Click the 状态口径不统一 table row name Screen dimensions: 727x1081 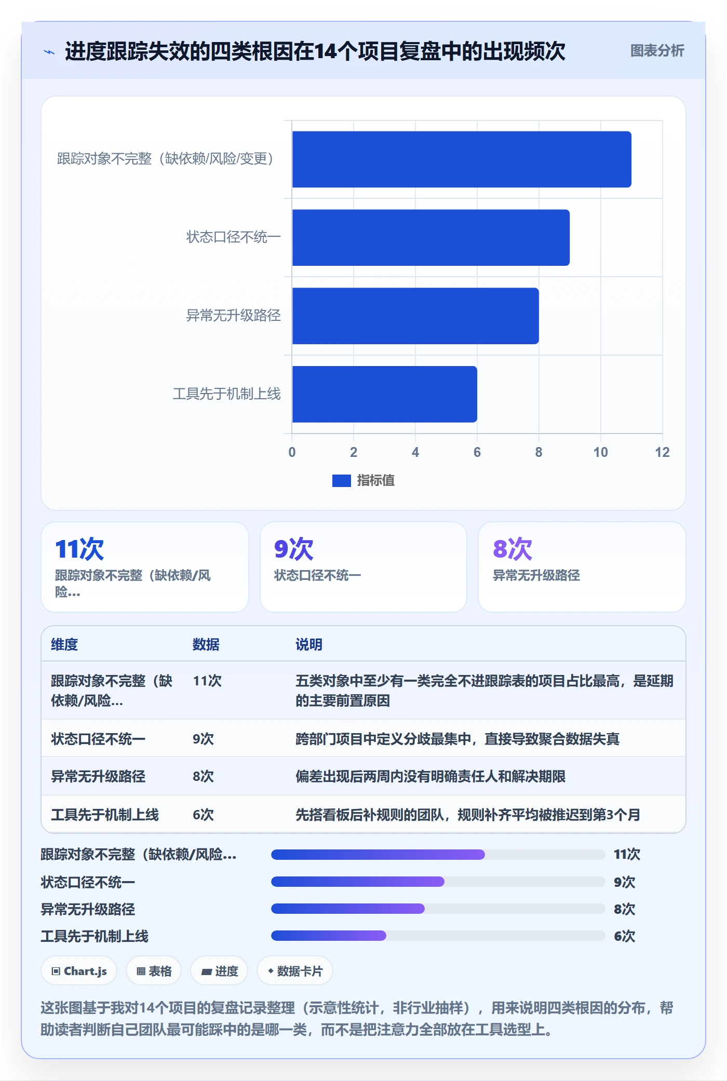98,739
